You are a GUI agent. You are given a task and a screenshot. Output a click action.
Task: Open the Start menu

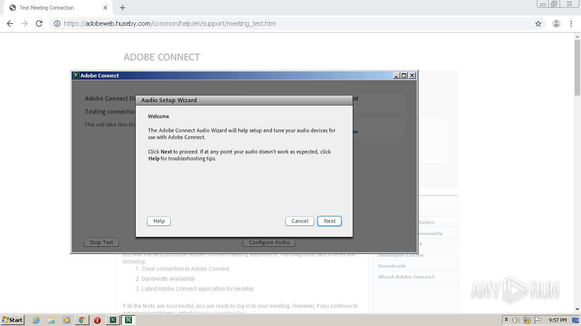click(13, 320)
